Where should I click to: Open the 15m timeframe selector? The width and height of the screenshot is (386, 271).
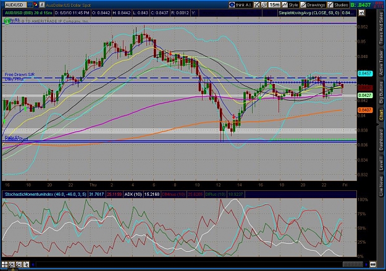[274, 5]
